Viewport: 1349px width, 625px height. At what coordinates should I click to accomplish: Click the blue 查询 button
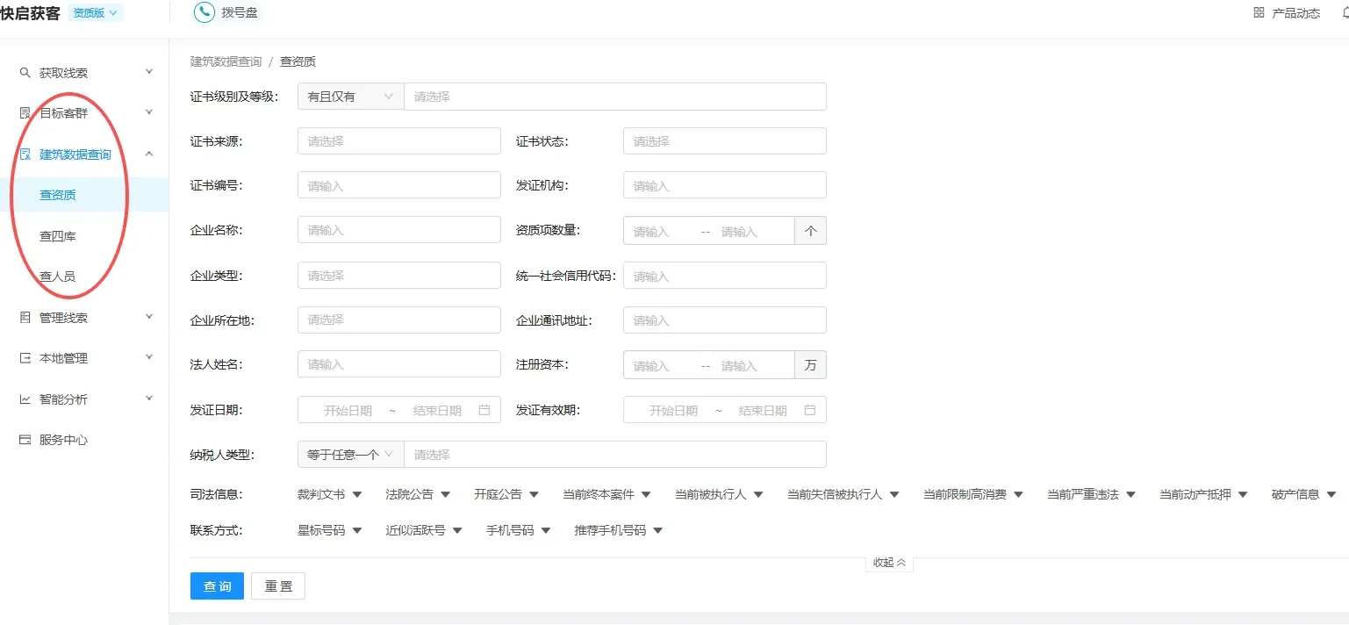217,586
